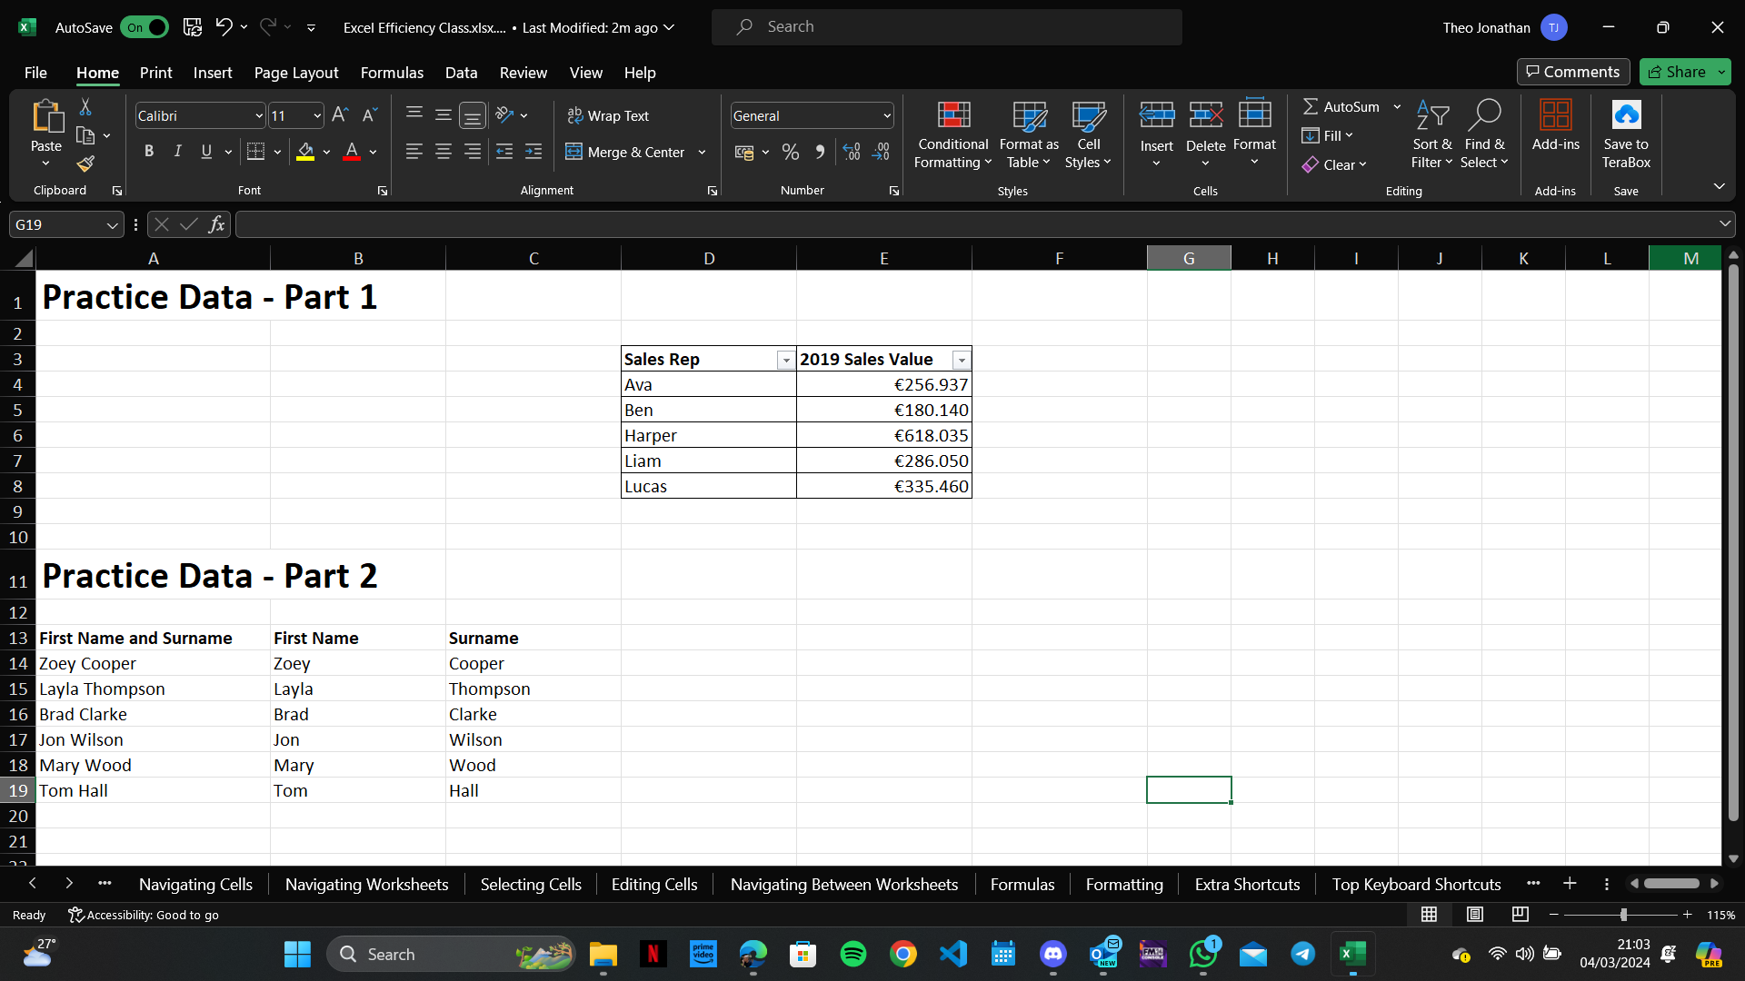The image size is (1745, 981).
Task: Toggle Italic formatting
Action: 178,152
